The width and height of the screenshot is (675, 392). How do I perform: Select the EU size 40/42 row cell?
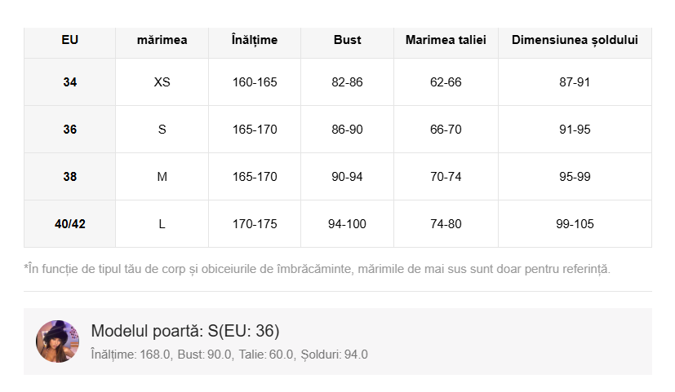coord(70,224)
